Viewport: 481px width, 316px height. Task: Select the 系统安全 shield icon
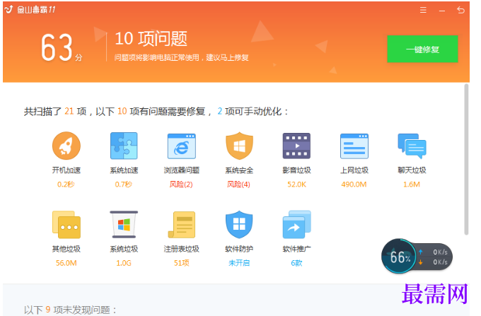tap(239, 146)
